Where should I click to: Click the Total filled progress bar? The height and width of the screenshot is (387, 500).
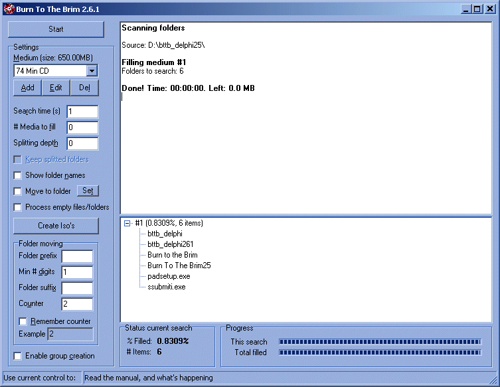click(380, 352)
